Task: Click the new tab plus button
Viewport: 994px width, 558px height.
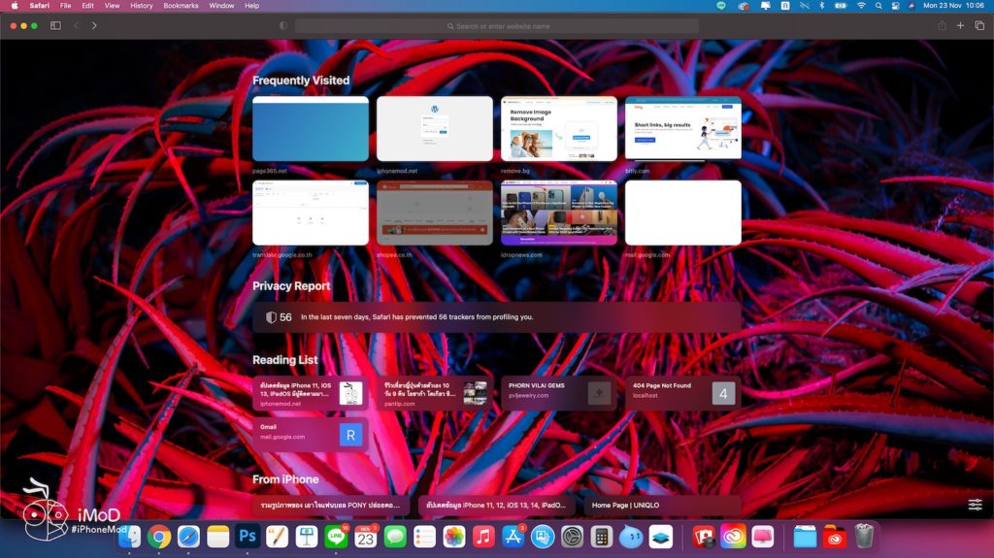Action: [960, 25]
